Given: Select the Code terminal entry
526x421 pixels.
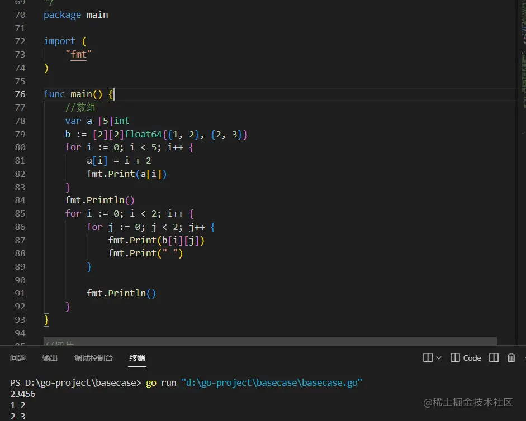Looking at the screenshot, I should 466,358.
